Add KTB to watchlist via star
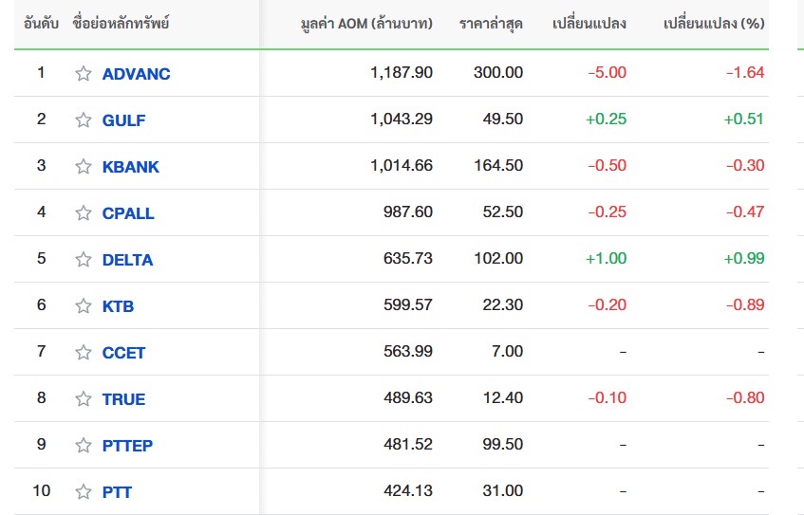Image resolution: width=804 pixels, height=515 pixels. 84,305
